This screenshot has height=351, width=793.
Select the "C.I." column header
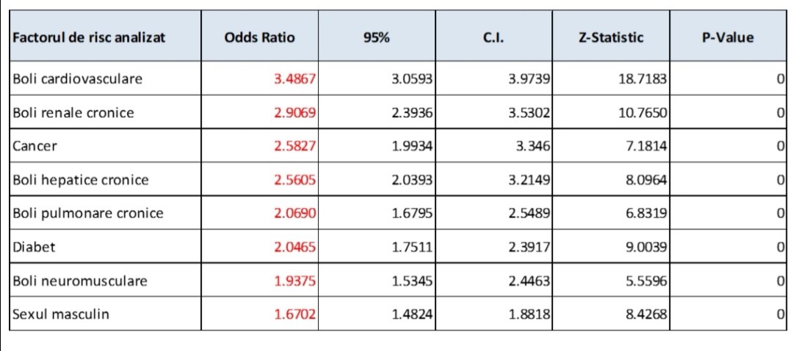click(493, 37)
